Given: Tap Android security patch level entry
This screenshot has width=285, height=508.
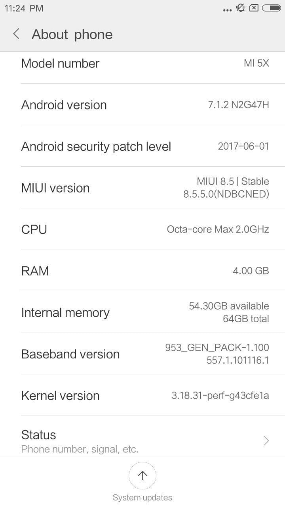Looking at the screenshot, I should click(x=142, y=146).
